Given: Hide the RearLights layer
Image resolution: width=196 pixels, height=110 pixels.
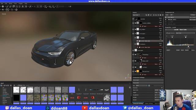Looking at the screenshot, I should pyautogui.click(x=133, y=50).
